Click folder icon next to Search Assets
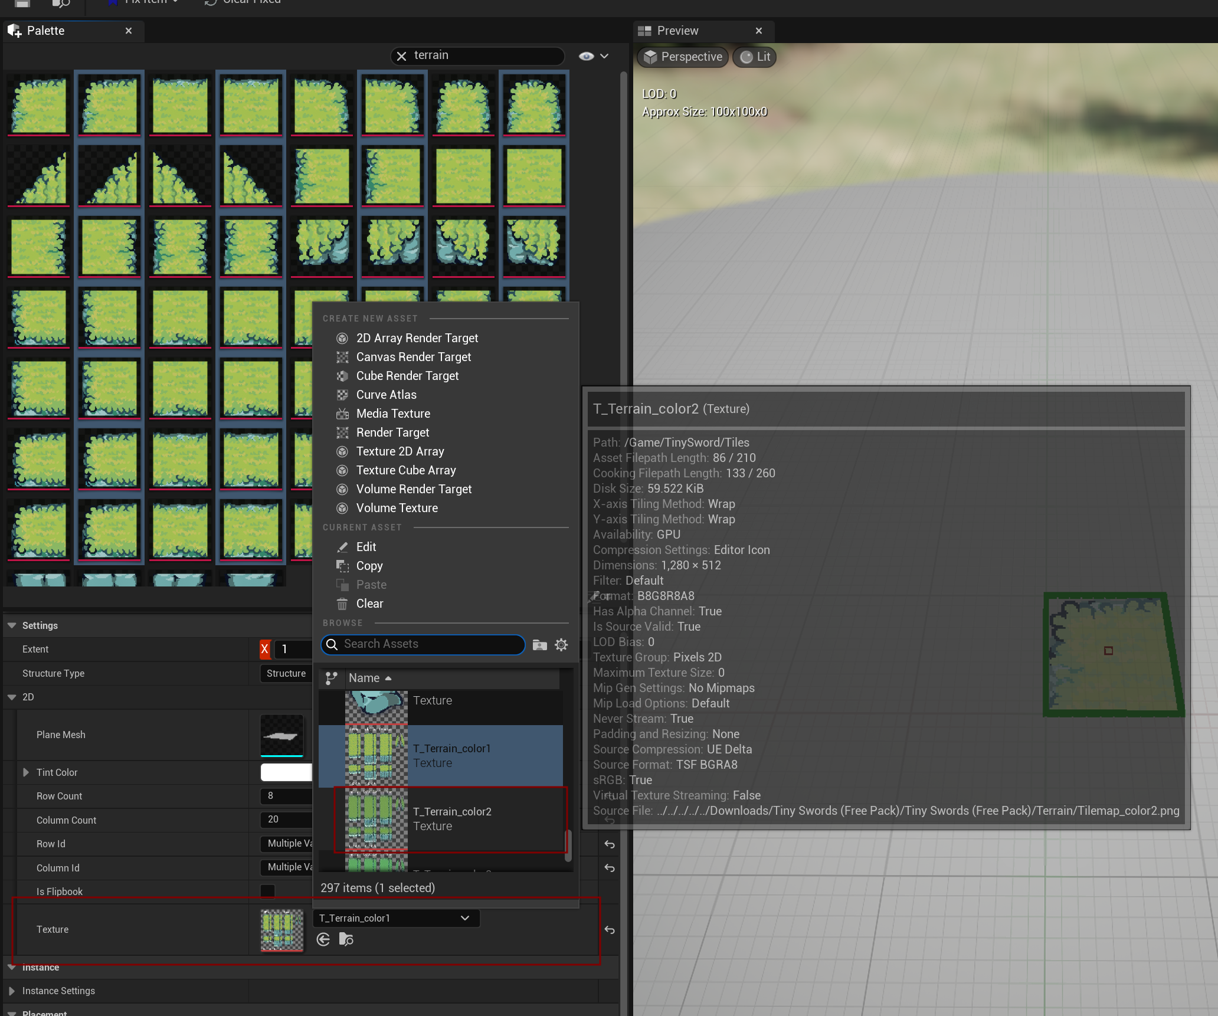The width and height of the screenshot is (1218, 1016). pyautogui.click(x=539, y=645)
